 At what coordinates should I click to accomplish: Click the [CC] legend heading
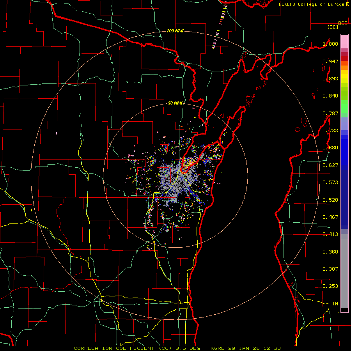[333, 27]
